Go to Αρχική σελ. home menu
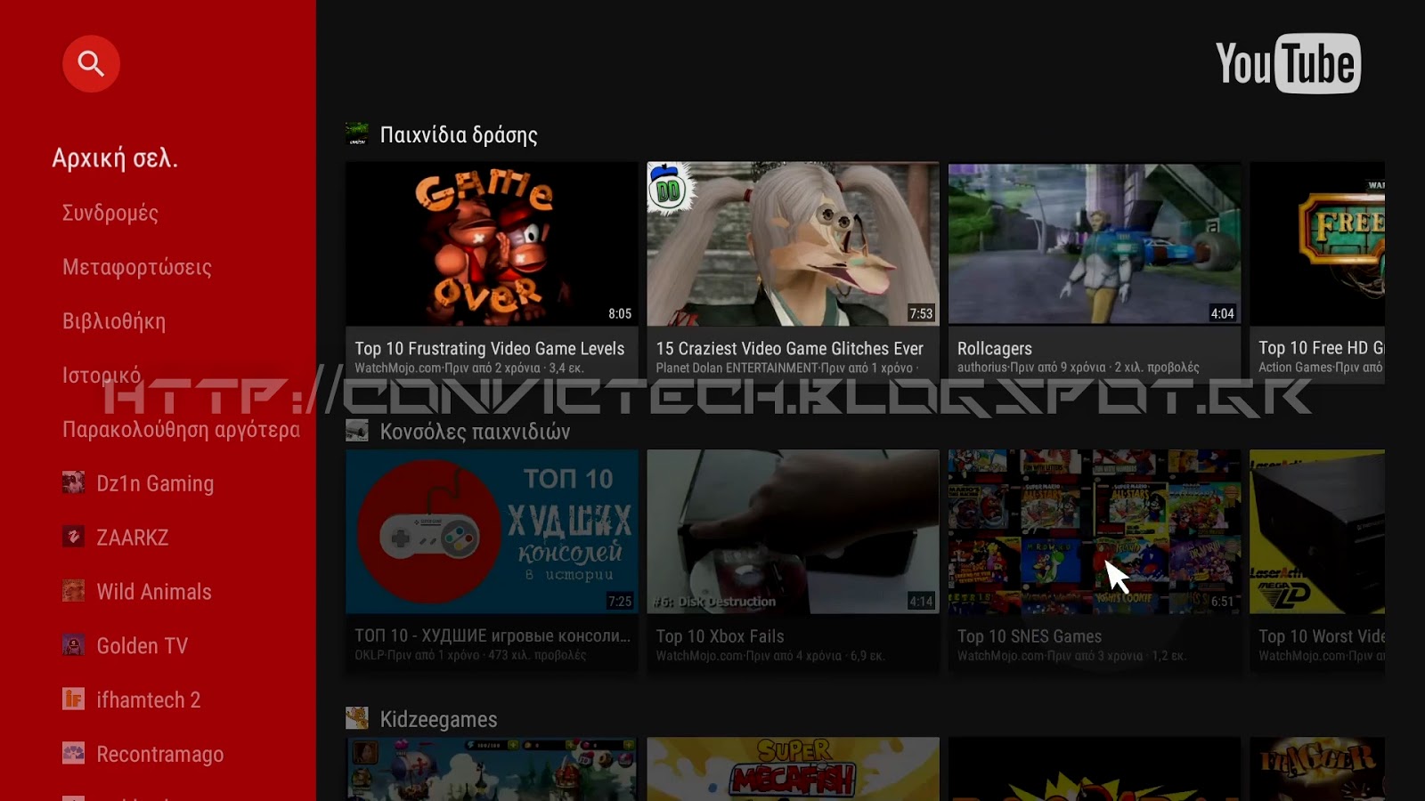1425x801 pixels. [115, 158]
